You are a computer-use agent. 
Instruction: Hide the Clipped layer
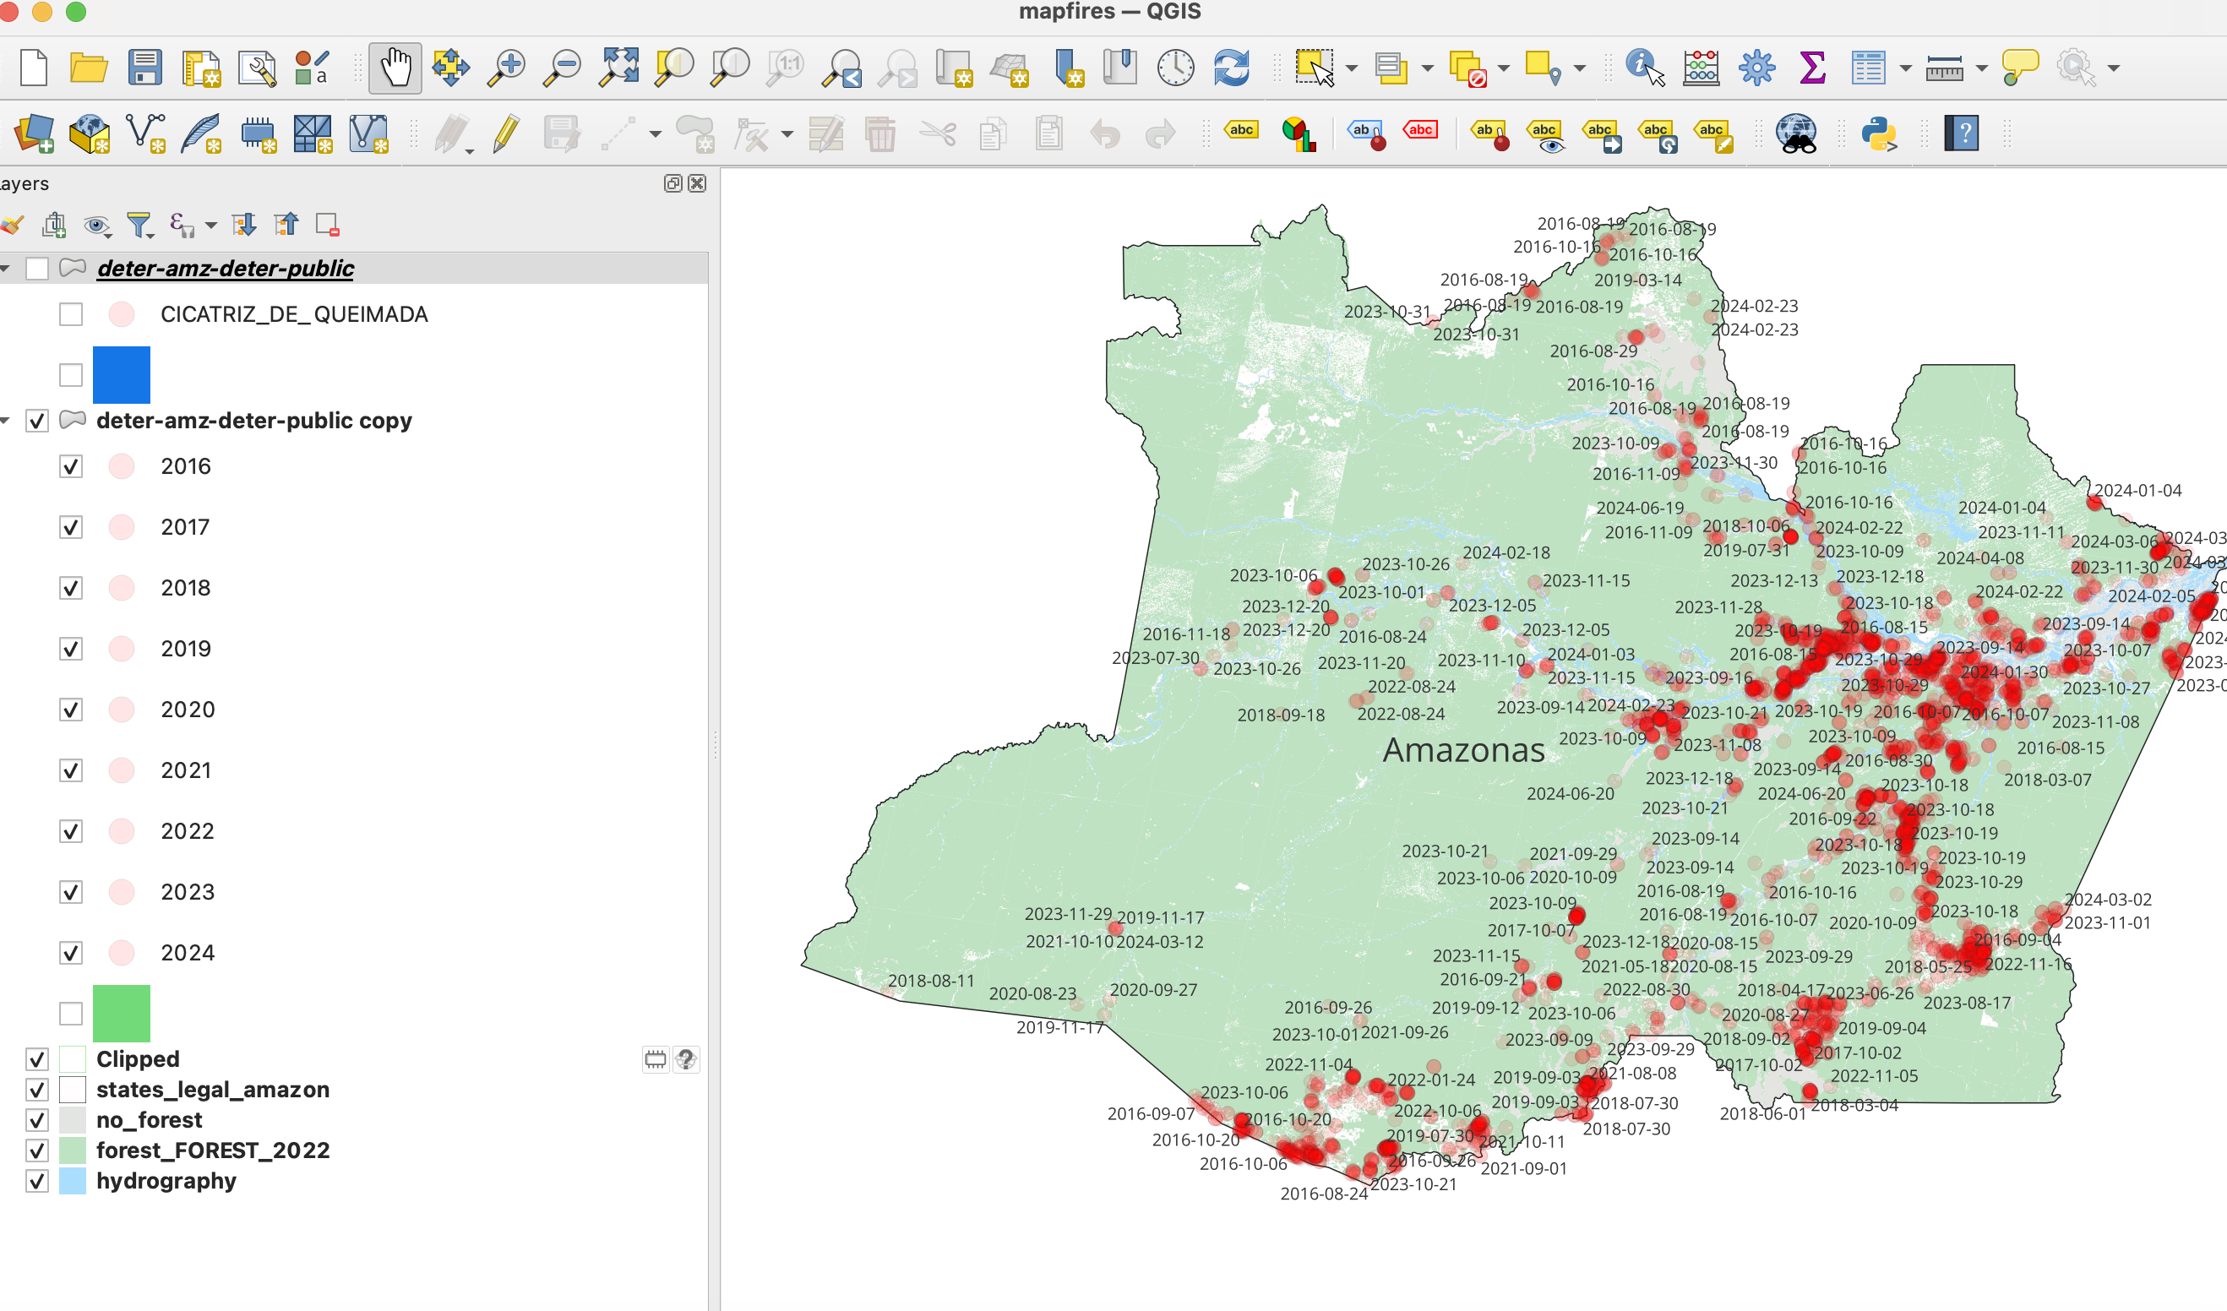click(37, 1059)
